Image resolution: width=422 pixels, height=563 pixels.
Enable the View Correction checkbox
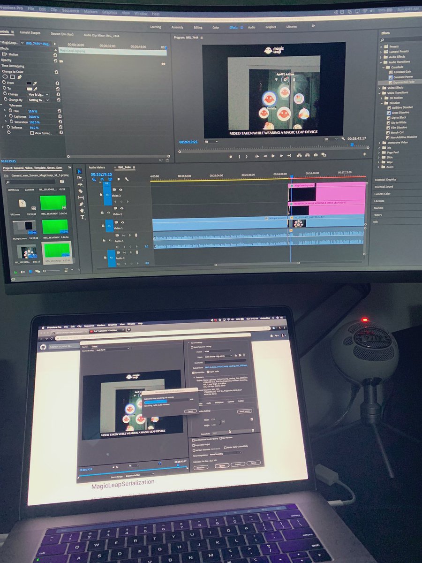pyautogui.click(x=32, y=133)
